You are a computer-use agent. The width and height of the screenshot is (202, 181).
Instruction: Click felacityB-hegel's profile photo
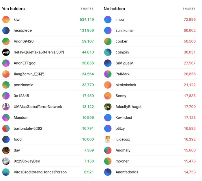tap(108, 107)
